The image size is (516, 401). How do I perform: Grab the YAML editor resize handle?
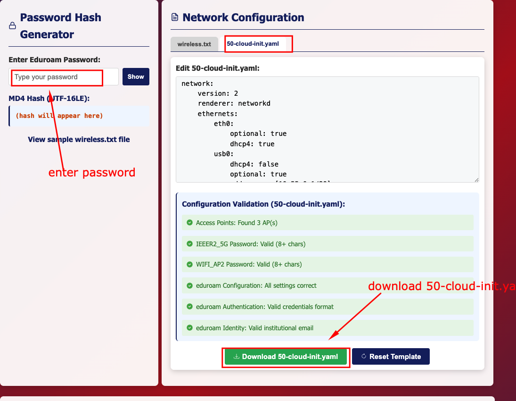(476, 180)
